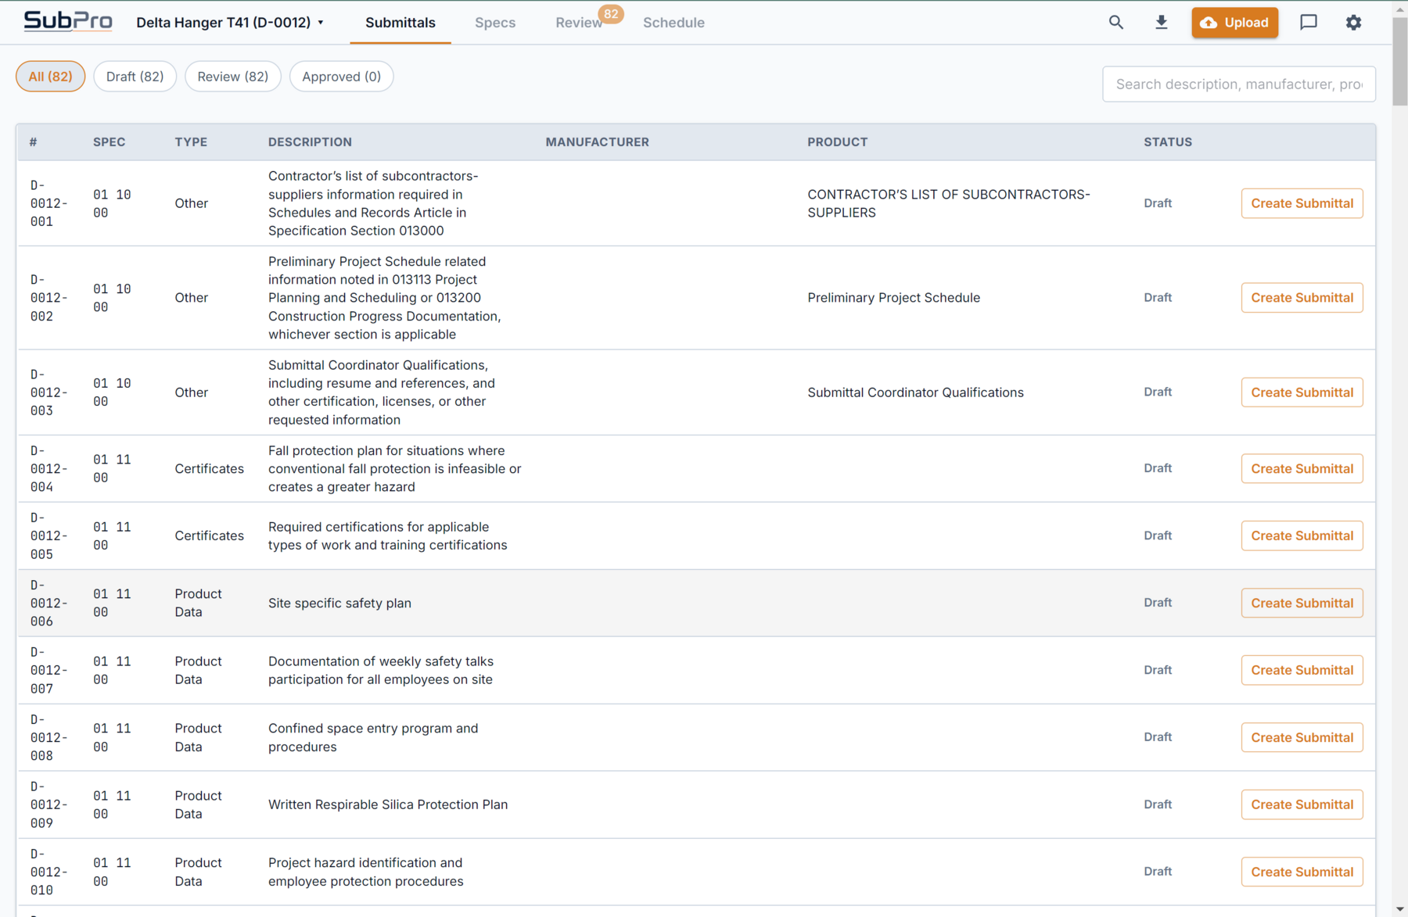Sort by the SPEC column header
The image size is (1408, 917).
pos(110,142)
